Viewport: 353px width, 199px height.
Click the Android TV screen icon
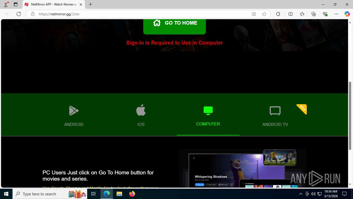click(275, 111)
